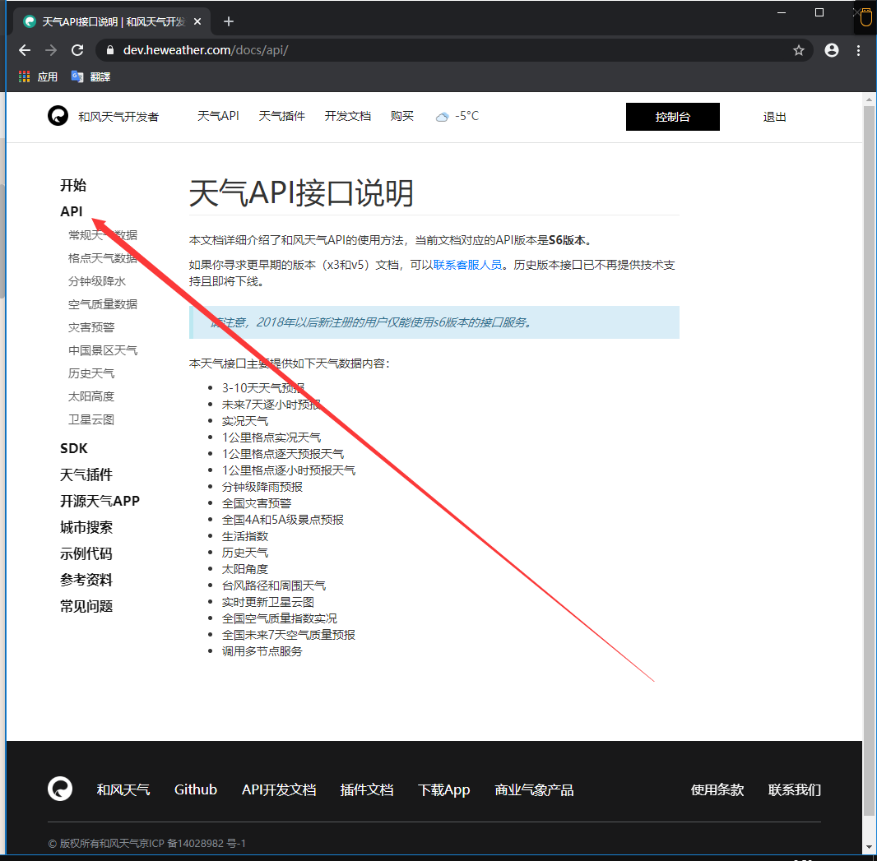Expand the 常见问题 sidebar section

86,606
